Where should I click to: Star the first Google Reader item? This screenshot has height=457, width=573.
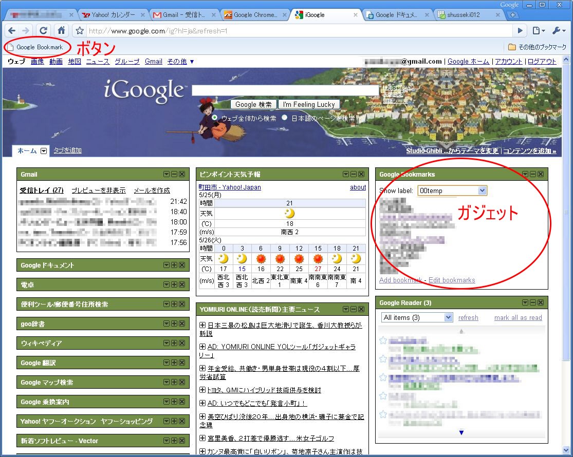coord(383,340)
